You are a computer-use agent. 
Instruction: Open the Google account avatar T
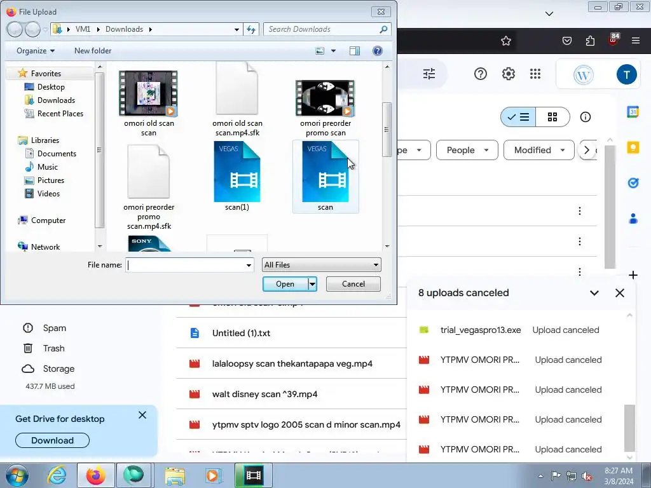[x=626, y=75]
